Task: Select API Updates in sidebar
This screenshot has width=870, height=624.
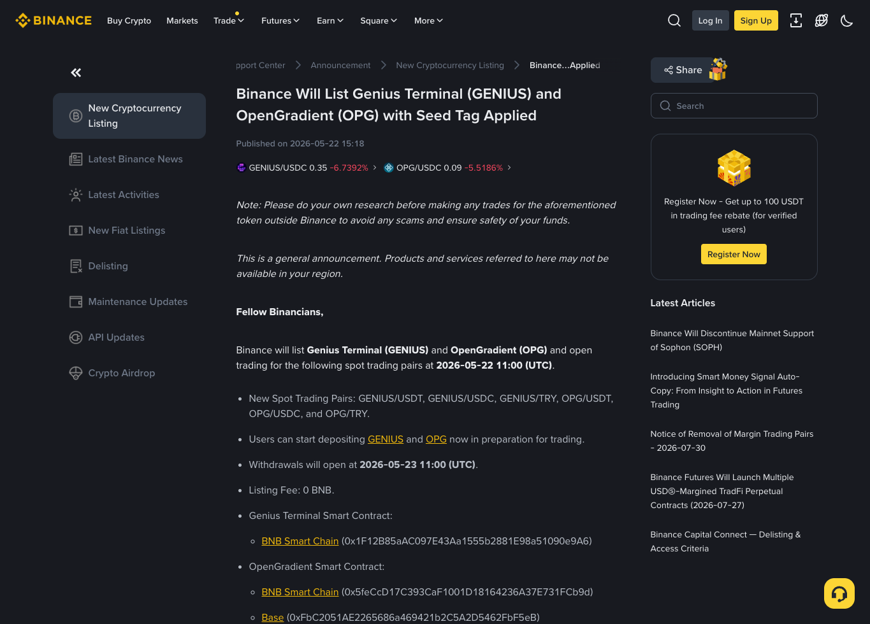Action: (x=129, y=337)
